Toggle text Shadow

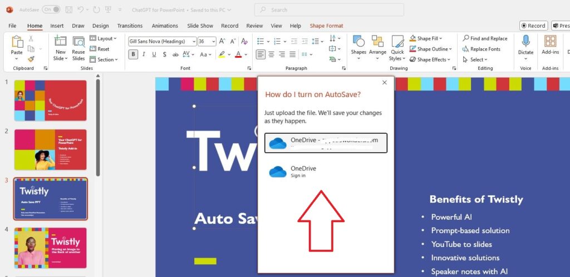(165, 54)
